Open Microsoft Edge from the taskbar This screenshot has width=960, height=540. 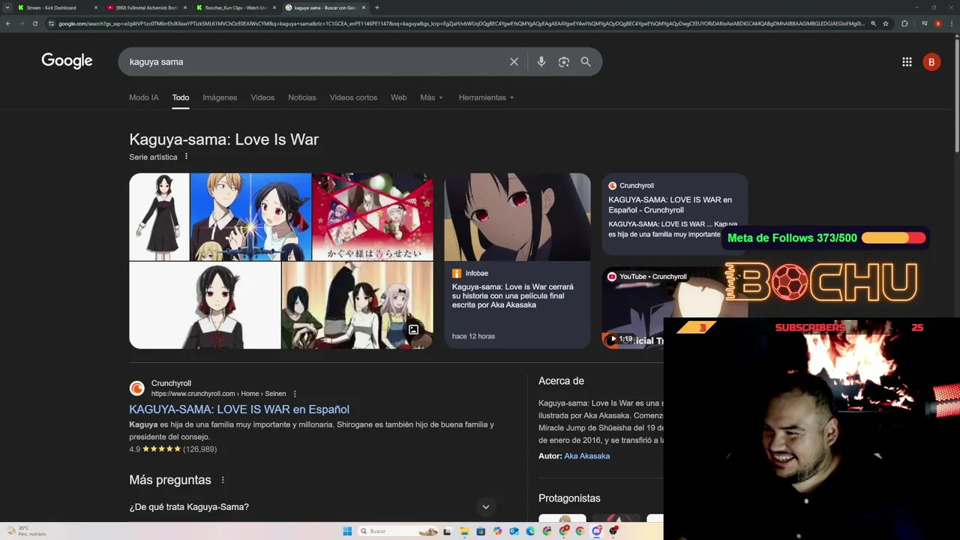(x=530, y=531)
